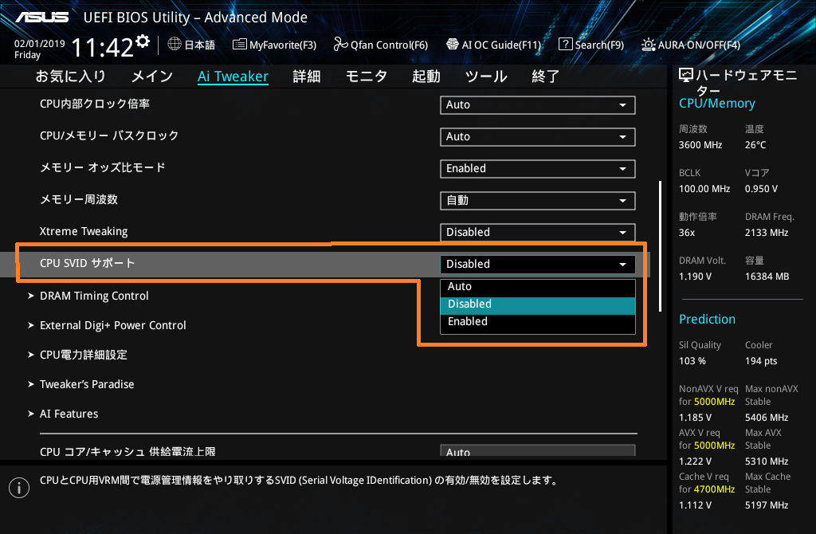Viewport: 816px width, 534px height.
Task: Open settings gear next to the clock
Action: (x=143, y=41)
